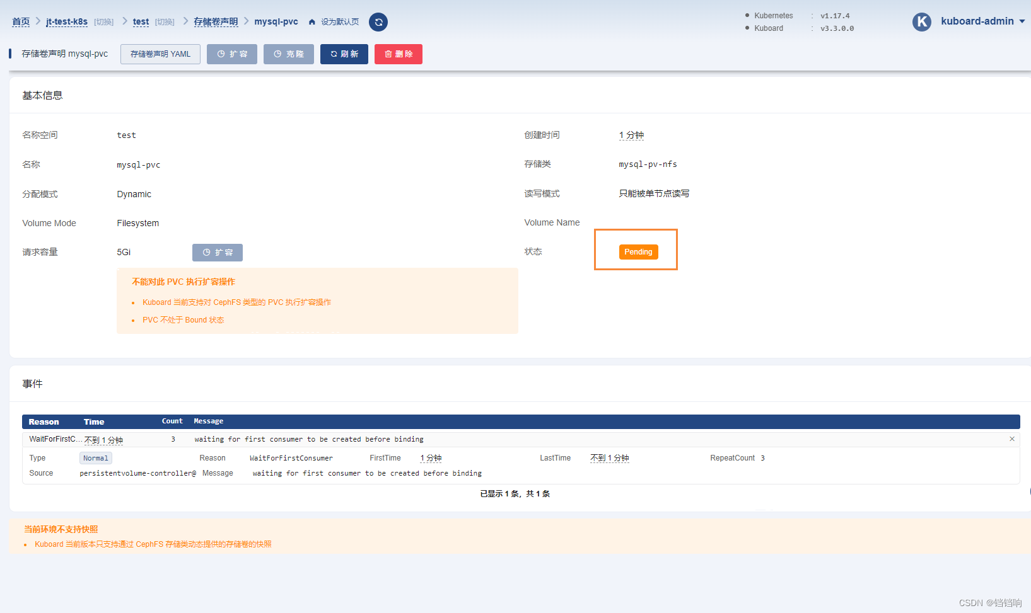This screenshot has width=1031, height=613.
Task: Click the 不能对此 PVC 执行扩容操作 warning title
Action: pyautogui.click(x=183, y=282)
